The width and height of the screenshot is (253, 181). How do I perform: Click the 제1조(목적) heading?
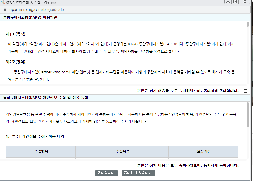16,34
